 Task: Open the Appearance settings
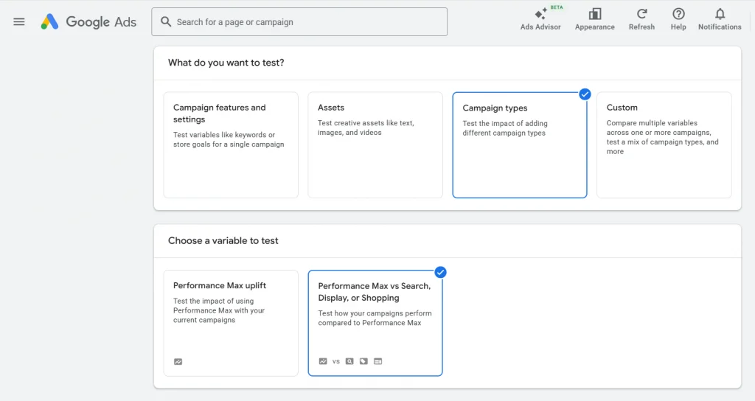[595, 20]
